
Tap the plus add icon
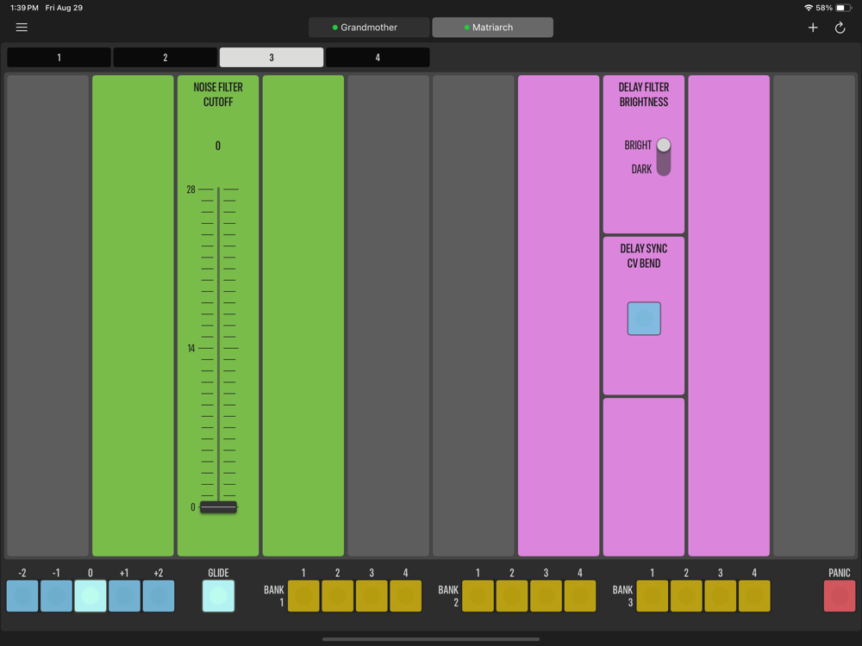pos(813,28)
